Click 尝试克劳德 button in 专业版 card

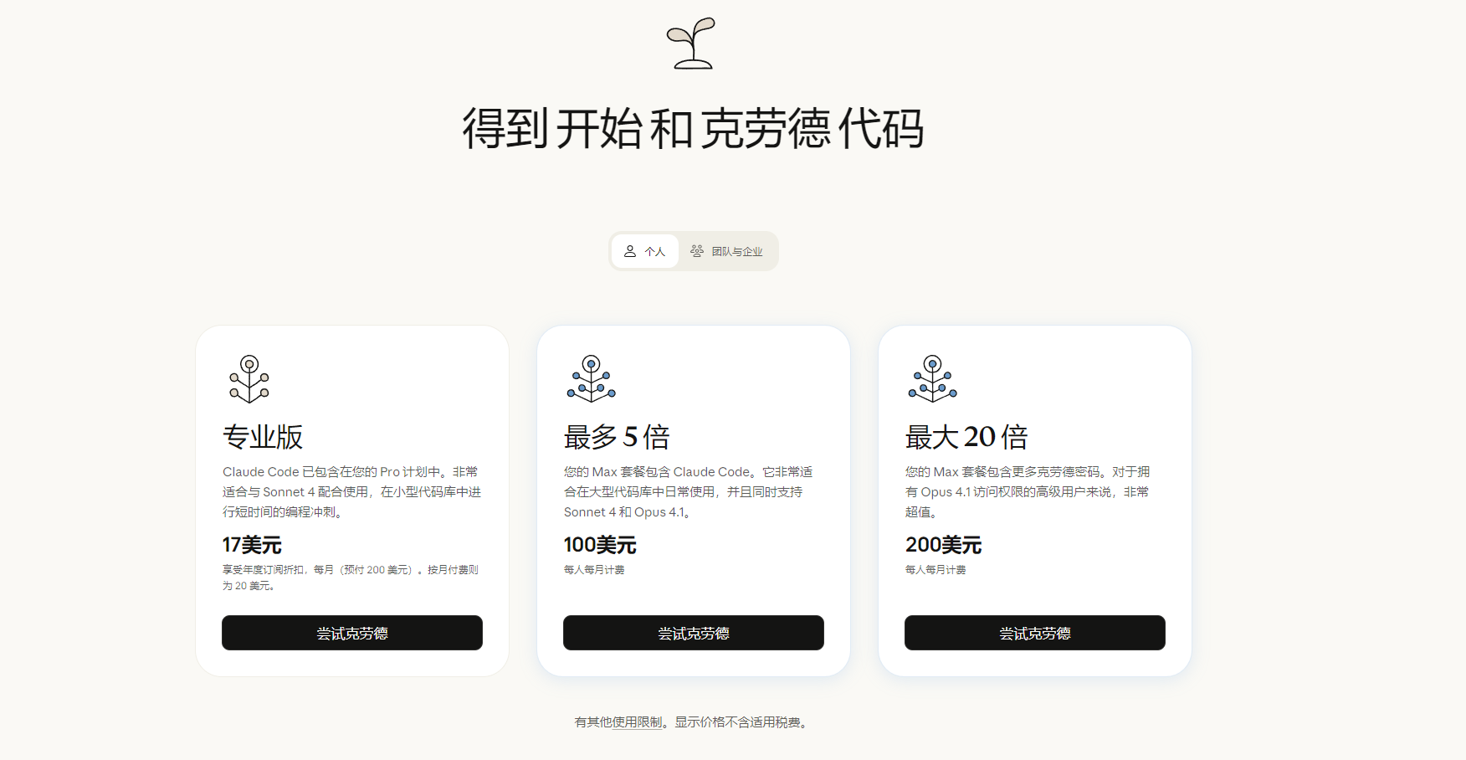[x=352, y=633]
